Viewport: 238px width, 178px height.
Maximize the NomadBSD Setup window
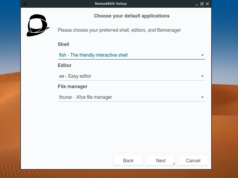pyautogui.click(x=202, y=4)
